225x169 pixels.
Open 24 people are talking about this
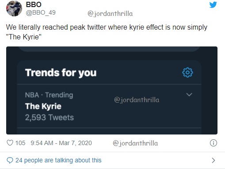pos(58,160)
